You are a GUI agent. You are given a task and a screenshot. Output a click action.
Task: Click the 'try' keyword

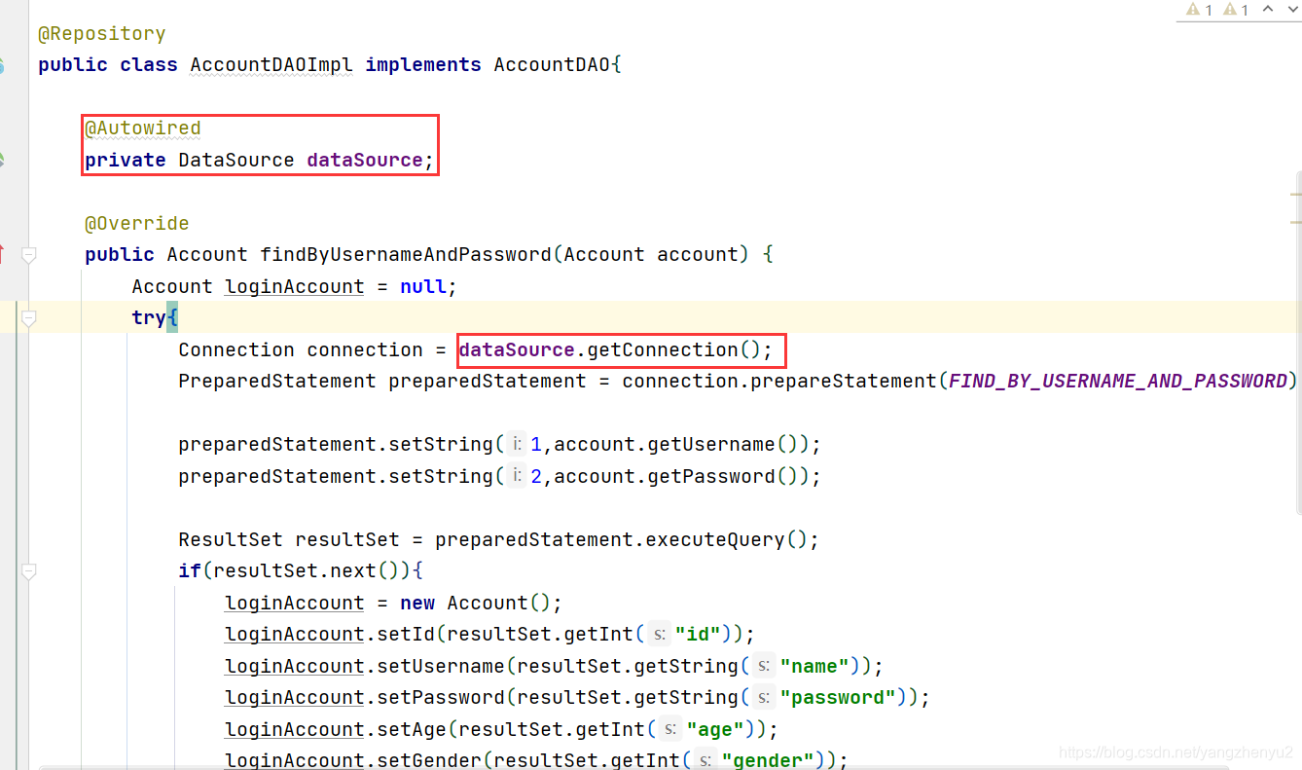pyautogui.click(x=149, y=318)
